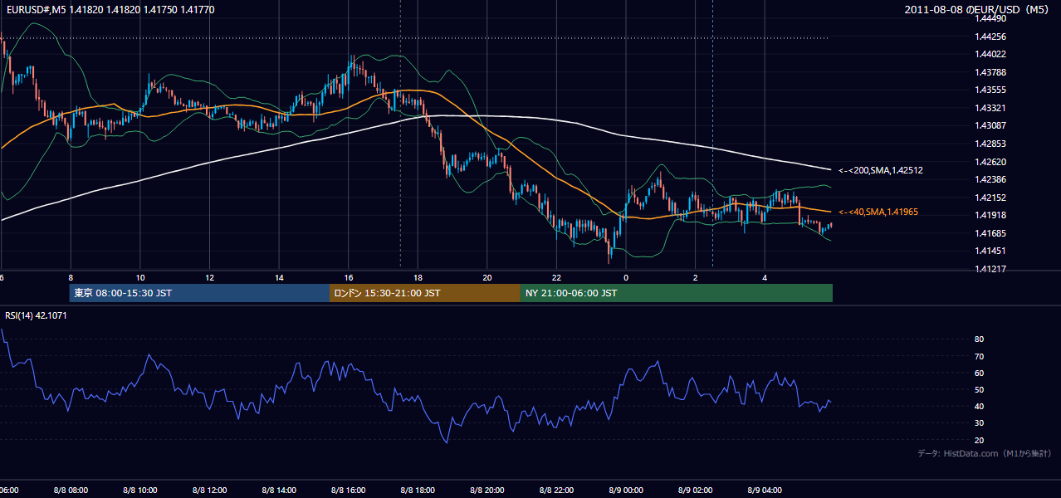Click RSI scale level 60
Viewport: 1061px width, 498px height.
pos(980,373)
